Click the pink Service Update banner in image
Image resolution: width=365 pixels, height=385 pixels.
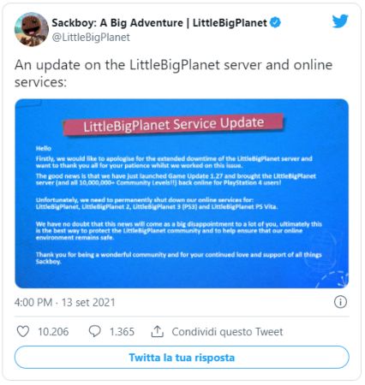tap(173, 124)
